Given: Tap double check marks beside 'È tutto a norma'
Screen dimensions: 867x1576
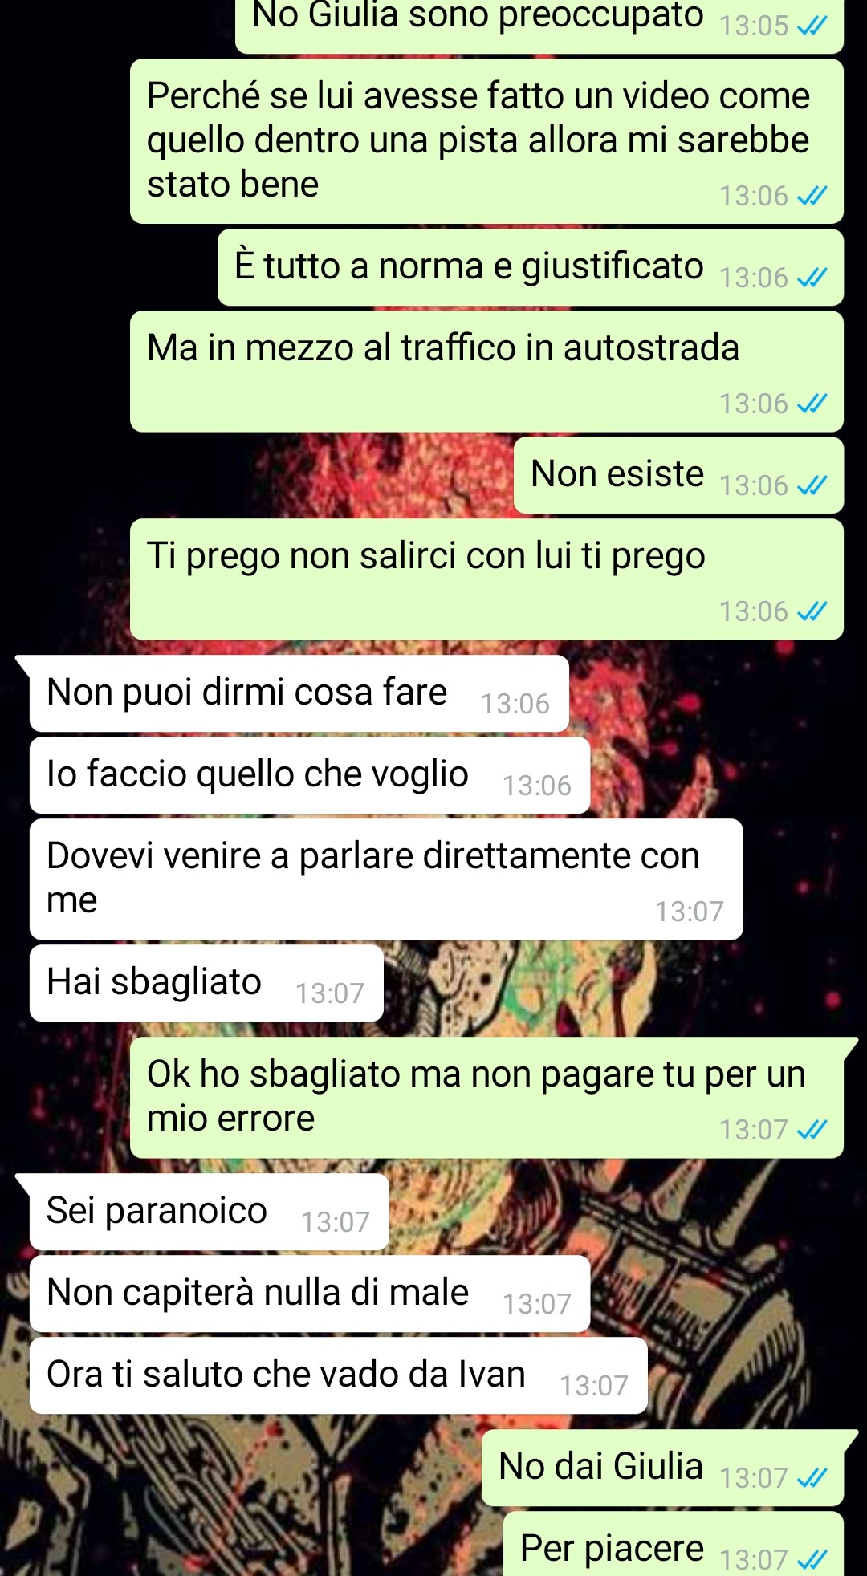Looking at the screenshot, I should [x=812, y=278].
